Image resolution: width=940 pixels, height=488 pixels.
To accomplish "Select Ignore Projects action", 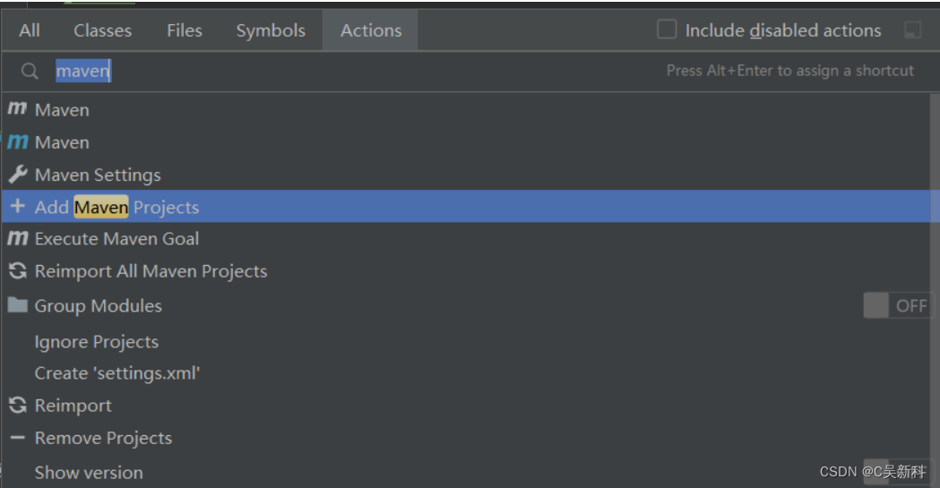I will coord(97,342).
